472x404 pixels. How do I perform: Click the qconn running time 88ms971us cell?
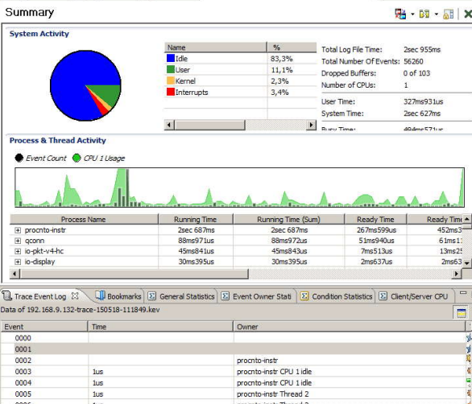pyautogui.click(x=196, y=241)
